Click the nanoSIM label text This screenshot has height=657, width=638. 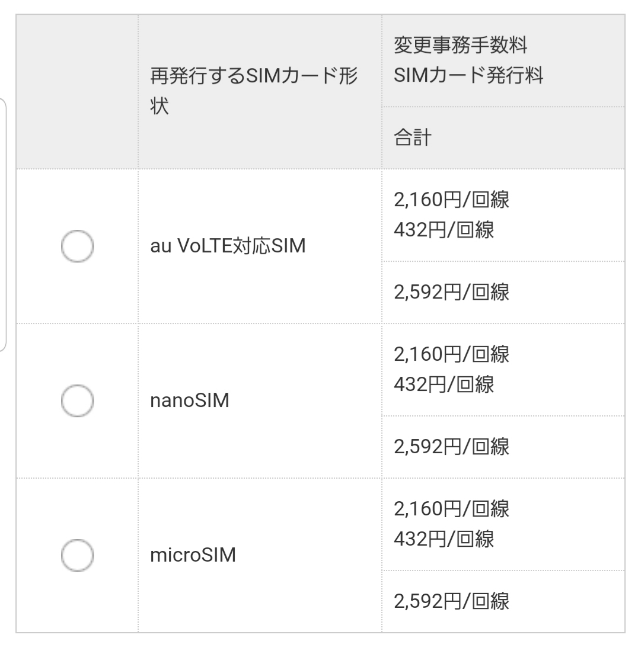[189, 401]
